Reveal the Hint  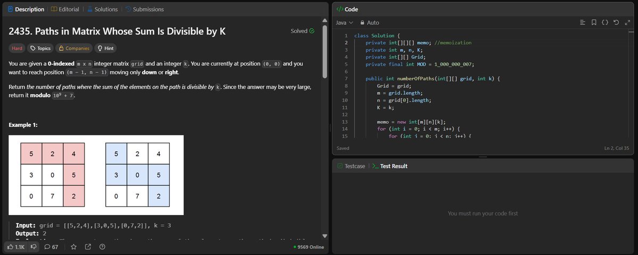pyautogui.click(x=105, y=48)
